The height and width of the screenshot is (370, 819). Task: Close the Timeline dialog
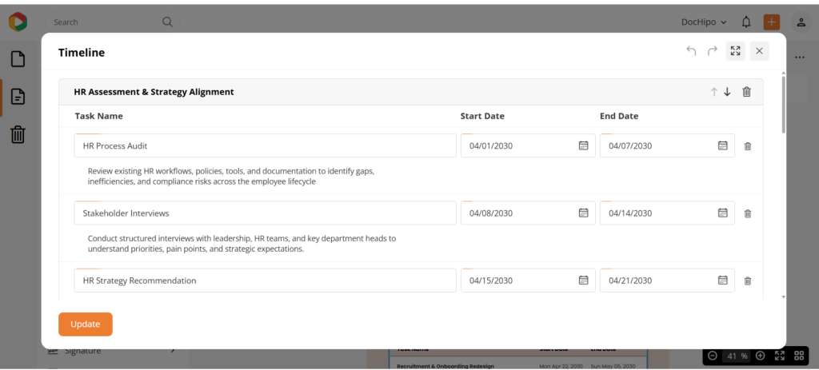[x=759, y=51]
